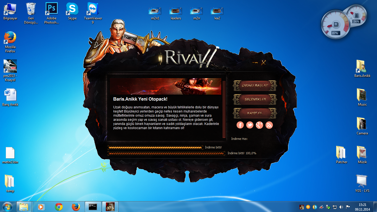Select the Baris.Anikk user folder icon
This screenshot has width=377, height=212.
coord(362,69)
